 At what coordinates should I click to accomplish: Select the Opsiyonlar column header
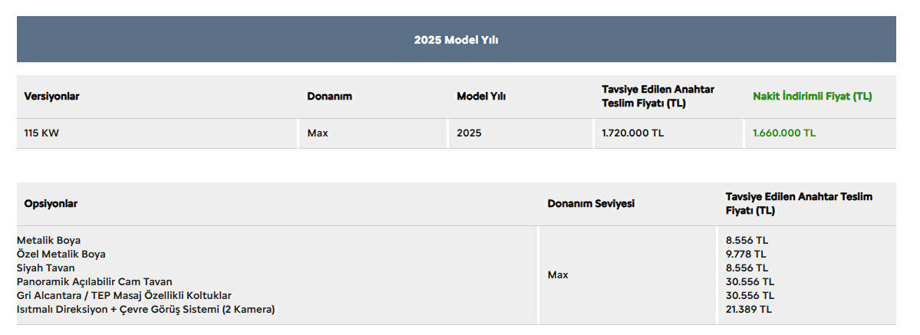[51, 204]
